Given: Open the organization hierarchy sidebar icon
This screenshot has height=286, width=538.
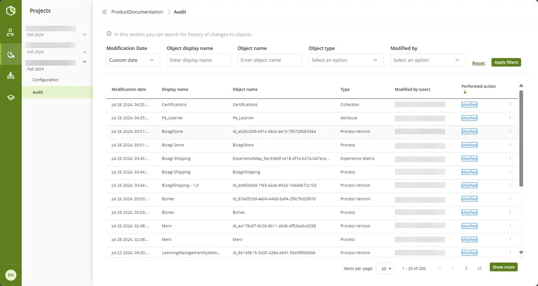Looking at the screenshot, I should [x=11, y=76].
